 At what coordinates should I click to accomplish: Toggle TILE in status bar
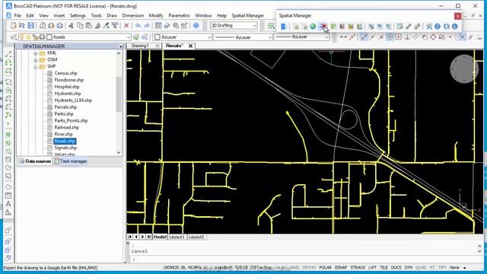click(384, 267)
